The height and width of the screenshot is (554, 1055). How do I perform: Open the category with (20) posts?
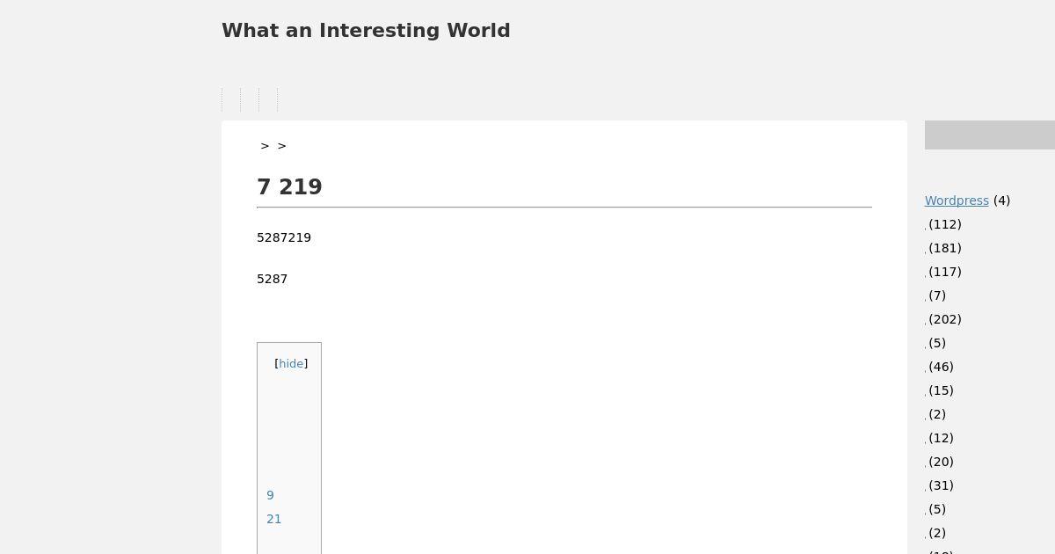click(x=927, y=463)
